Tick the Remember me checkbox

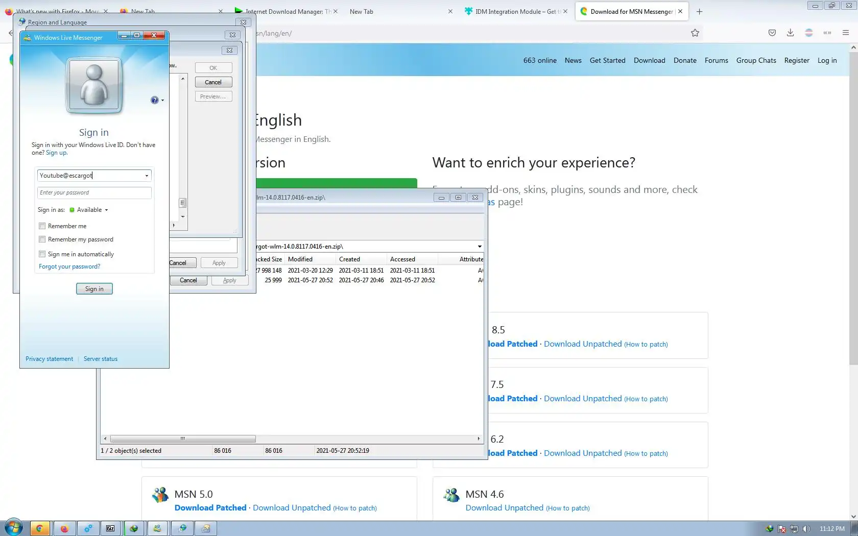click(42, 226)
